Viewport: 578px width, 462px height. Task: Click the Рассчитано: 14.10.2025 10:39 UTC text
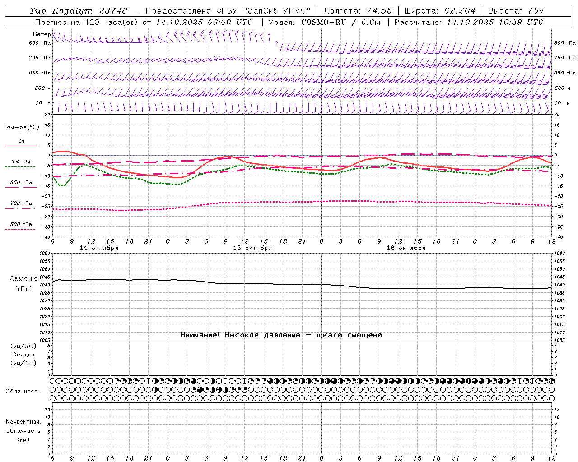tap(469, 22)
